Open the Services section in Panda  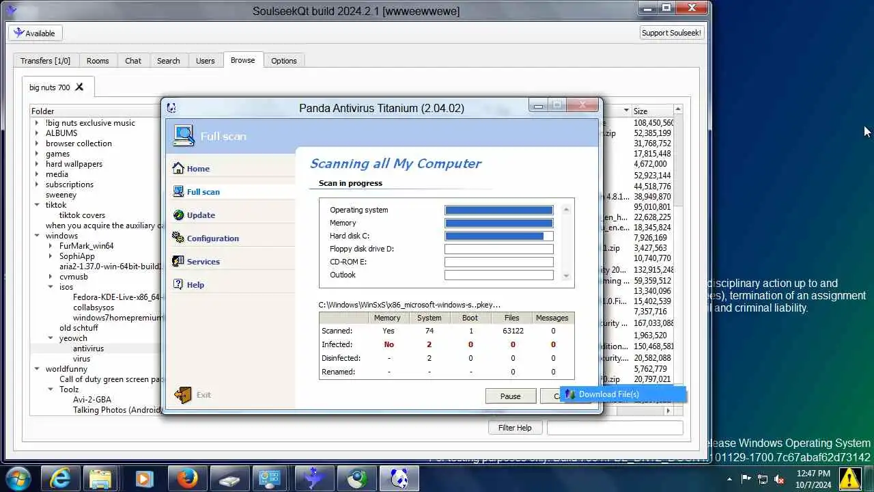pyautogui.click(x=203, y=262)
